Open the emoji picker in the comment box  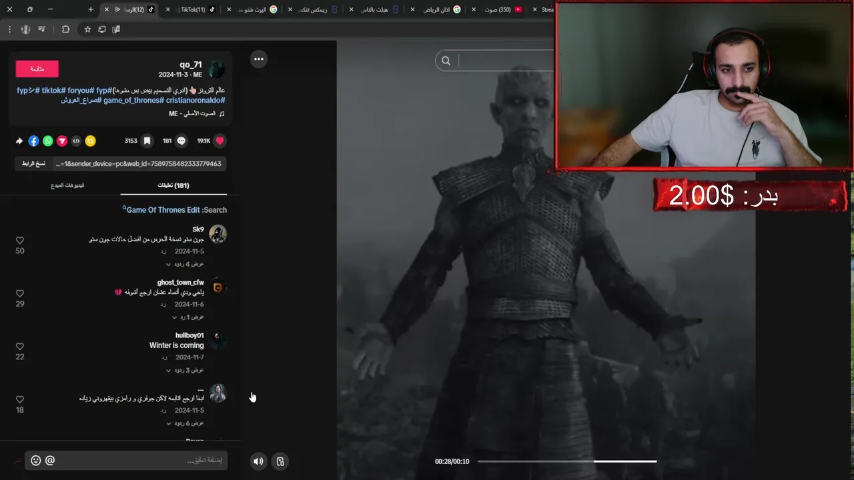(x=36, y=460)
